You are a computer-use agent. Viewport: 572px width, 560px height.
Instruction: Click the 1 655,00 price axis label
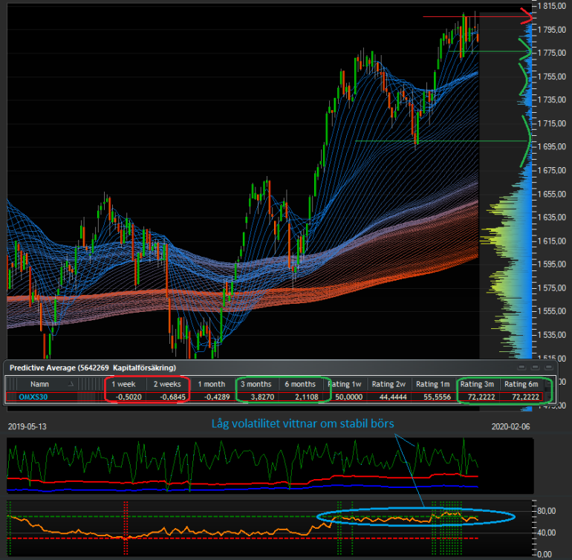tap(551, 194)
